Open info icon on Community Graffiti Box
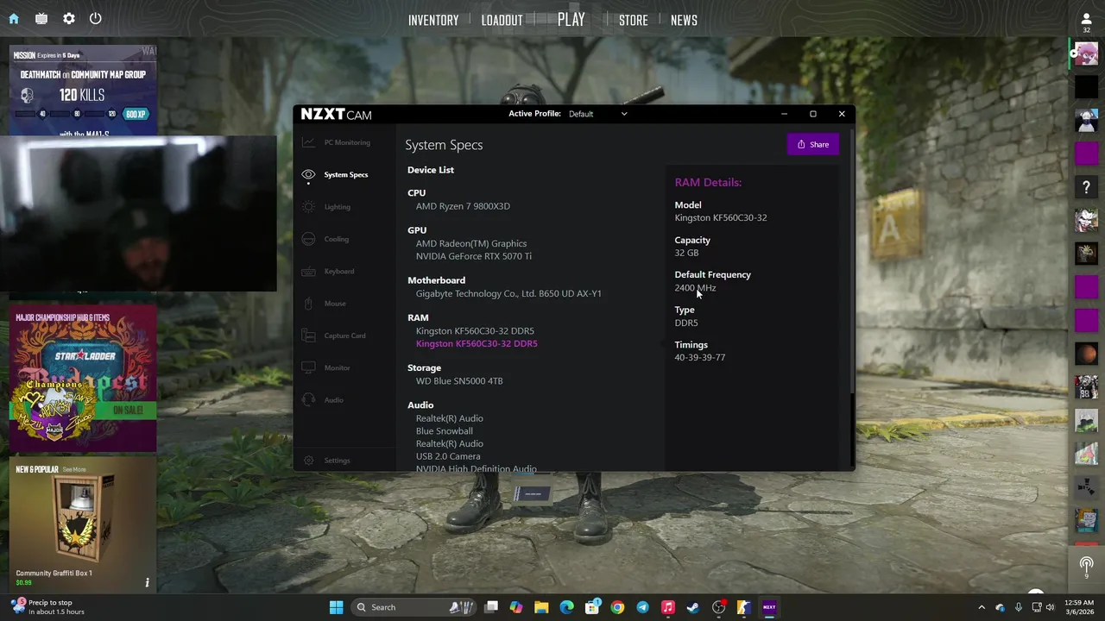 point(147,583)
